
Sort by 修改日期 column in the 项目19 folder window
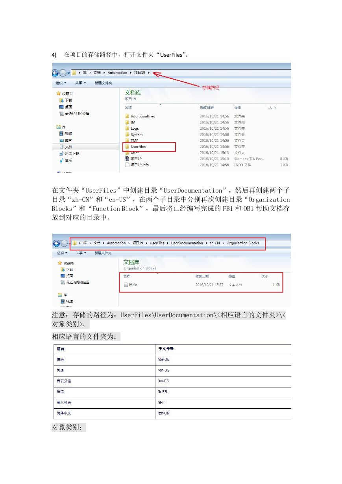tap(207, 107)
